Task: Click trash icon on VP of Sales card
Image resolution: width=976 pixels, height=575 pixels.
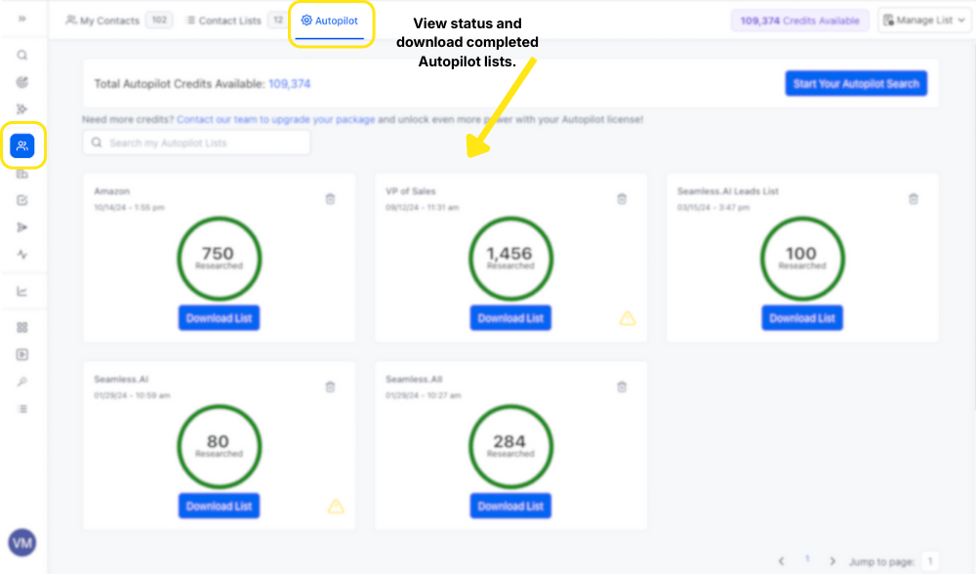Action: coord(622,199)
